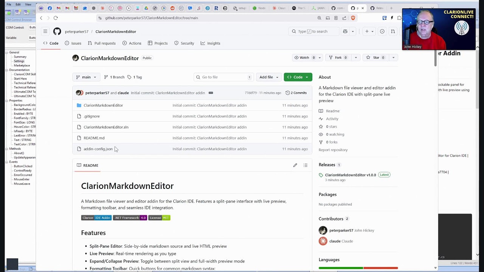The image size is (484, 272).
Task: Collapse the Methods tree node
Action: point(6,149)
